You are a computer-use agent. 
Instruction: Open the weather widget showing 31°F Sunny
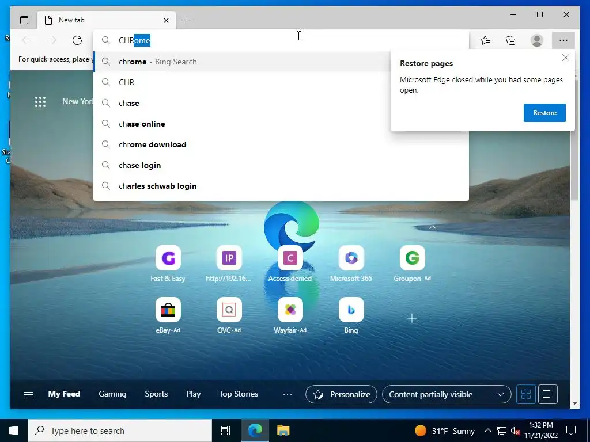tap(444, 430)
